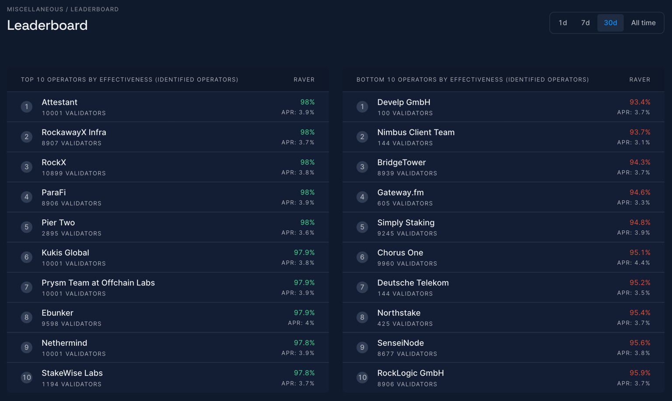The image size is (672, 401).
Task: Switch time range to 1d
Action: point(563,23)
